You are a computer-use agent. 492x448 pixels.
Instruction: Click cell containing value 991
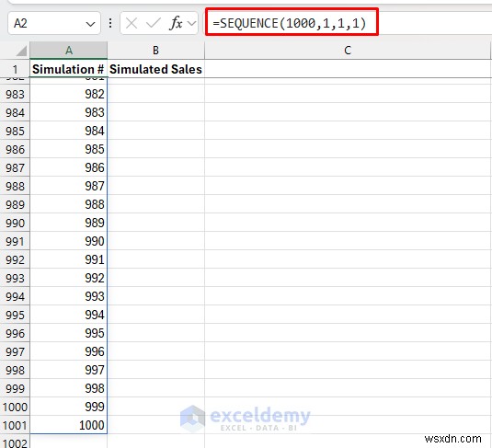tap(69, 259)
